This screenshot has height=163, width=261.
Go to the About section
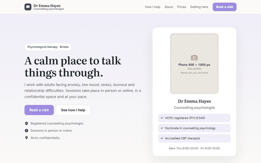[169, 7]
